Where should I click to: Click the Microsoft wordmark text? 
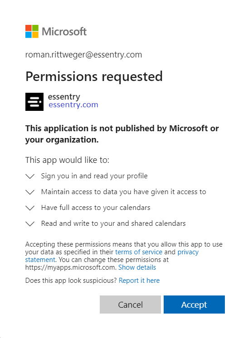pos(64,32)
